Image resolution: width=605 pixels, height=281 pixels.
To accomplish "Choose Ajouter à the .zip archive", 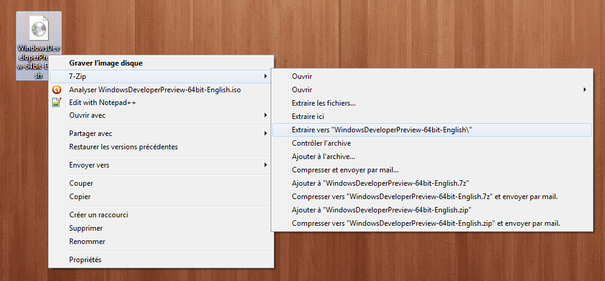I will [x=382, y=210].
